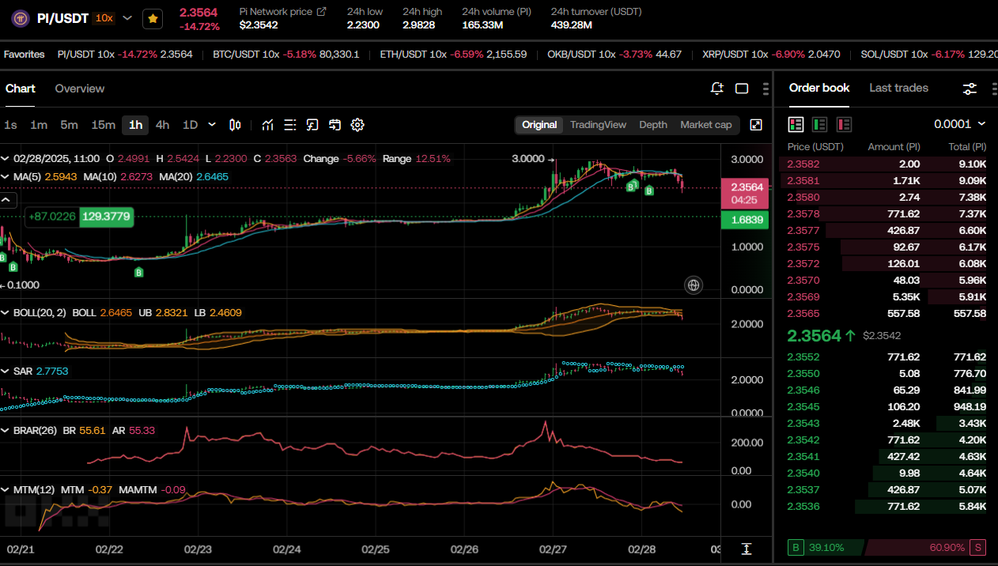
Task: Open the Order book tab
Action: click(819, 88)
